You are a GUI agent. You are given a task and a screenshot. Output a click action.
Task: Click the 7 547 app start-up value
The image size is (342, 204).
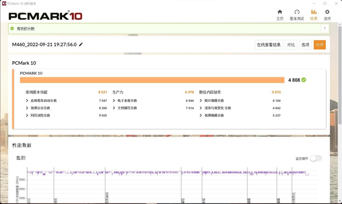(x=103, y=101)
